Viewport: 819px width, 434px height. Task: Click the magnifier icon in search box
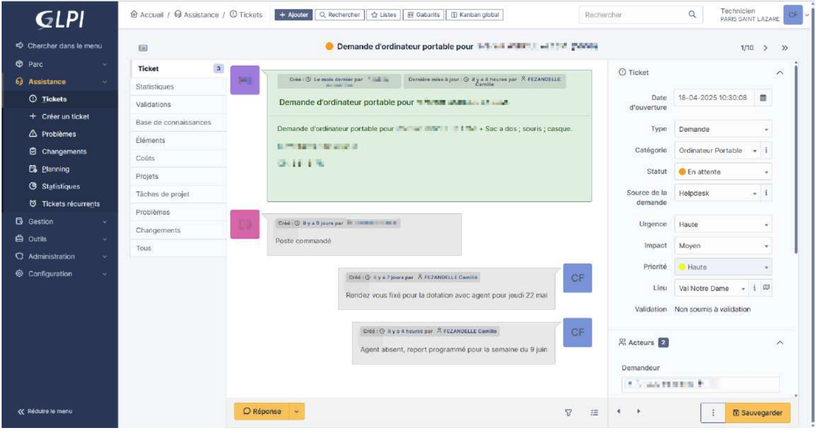click(692, 15)
